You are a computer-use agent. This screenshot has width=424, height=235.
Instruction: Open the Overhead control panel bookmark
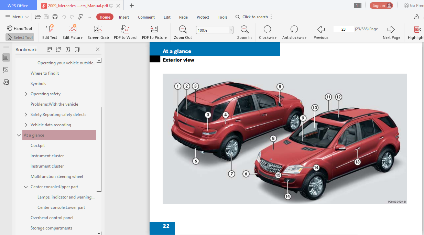(52, 218)
